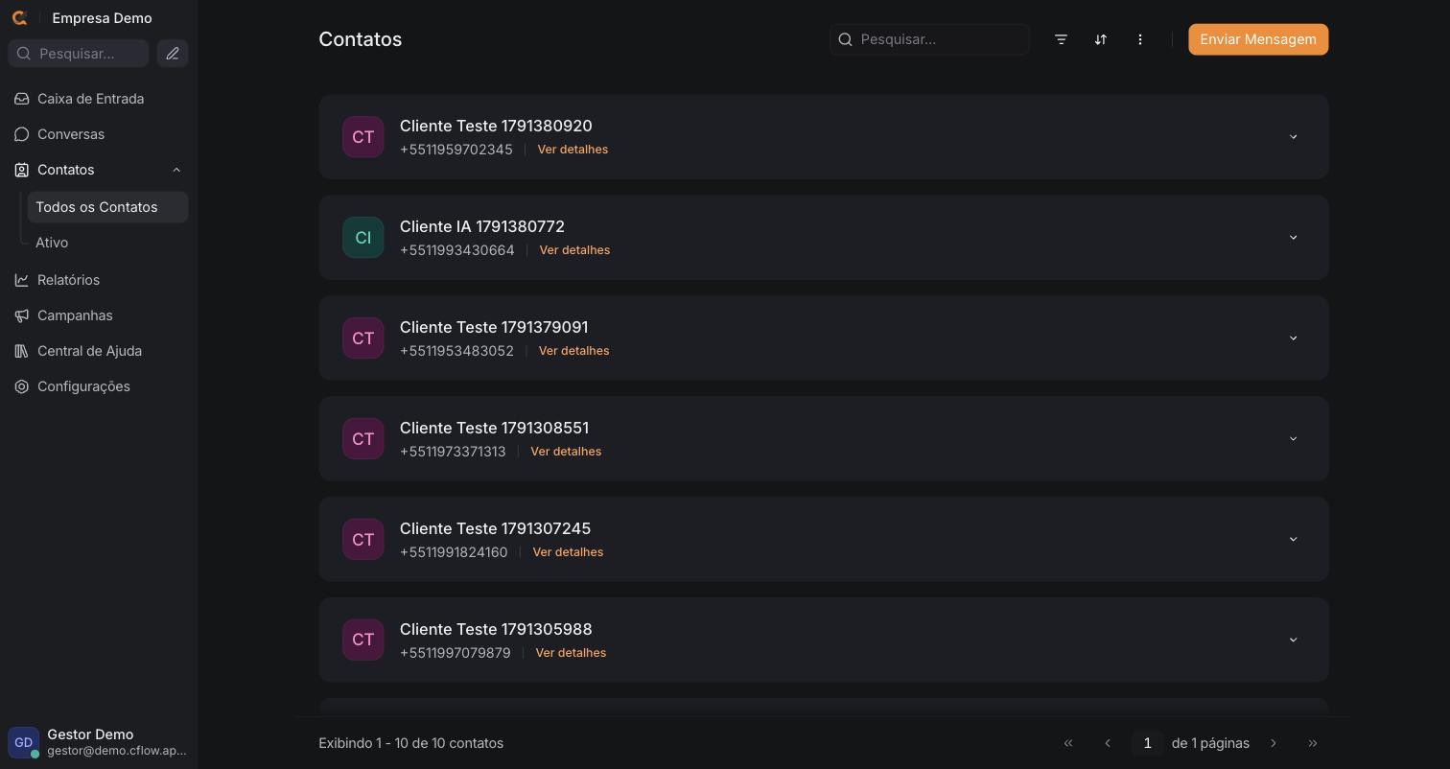The image size is (1450, 769).
Task: Open Relatórios in the sidebar
Action: click(x=98, y=280)
